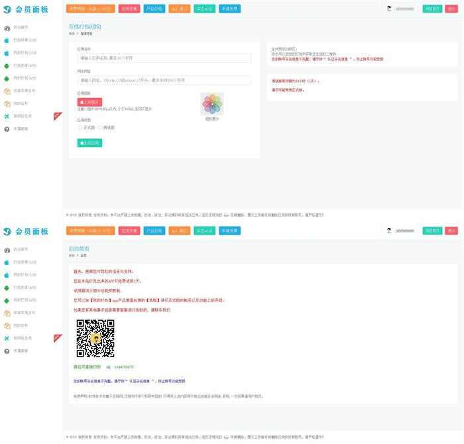Image resolution: width=464 pixels, height=444 pixels.
Task: Click the QR code image on 后台首页 page
Action: [95, 339]
